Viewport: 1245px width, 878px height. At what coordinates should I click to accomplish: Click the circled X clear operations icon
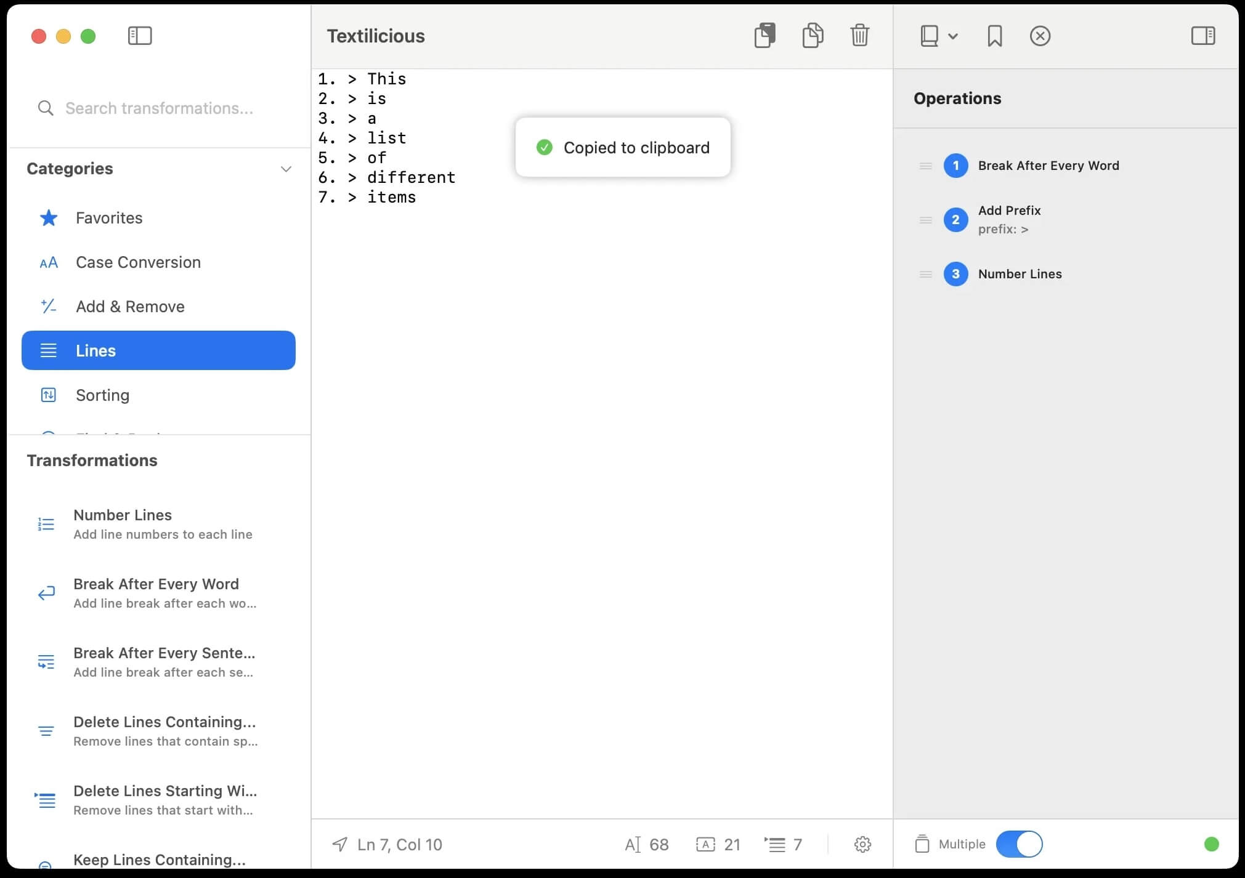[x=1040, y=36]
